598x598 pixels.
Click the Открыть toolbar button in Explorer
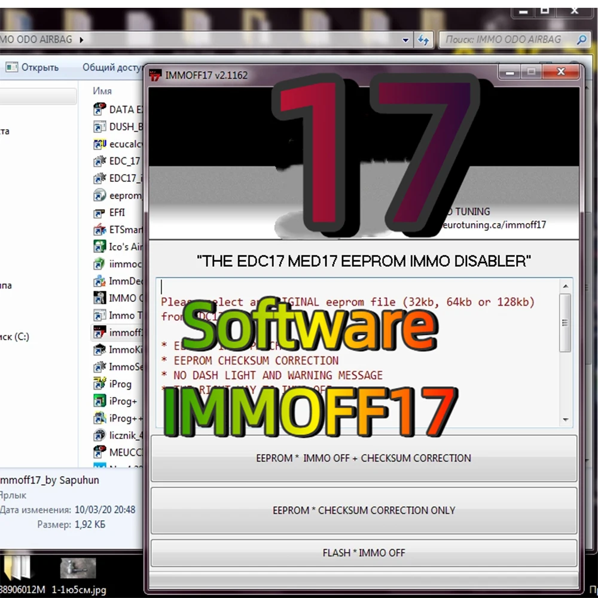tap(32, 68)
